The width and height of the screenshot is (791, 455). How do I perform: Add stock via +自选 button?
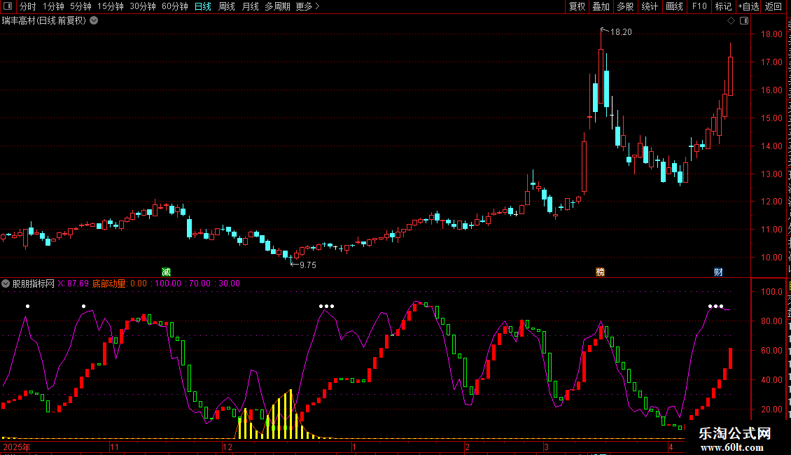pos(748,6)
